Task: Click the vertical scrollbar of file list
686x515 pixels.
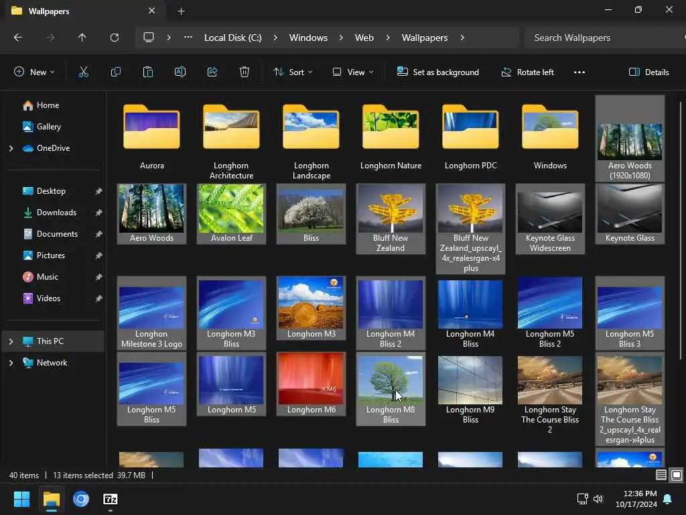Action: (681, 230)
